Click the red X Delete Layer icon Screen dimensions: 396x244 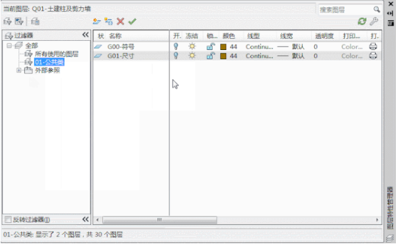coord(121,22)
